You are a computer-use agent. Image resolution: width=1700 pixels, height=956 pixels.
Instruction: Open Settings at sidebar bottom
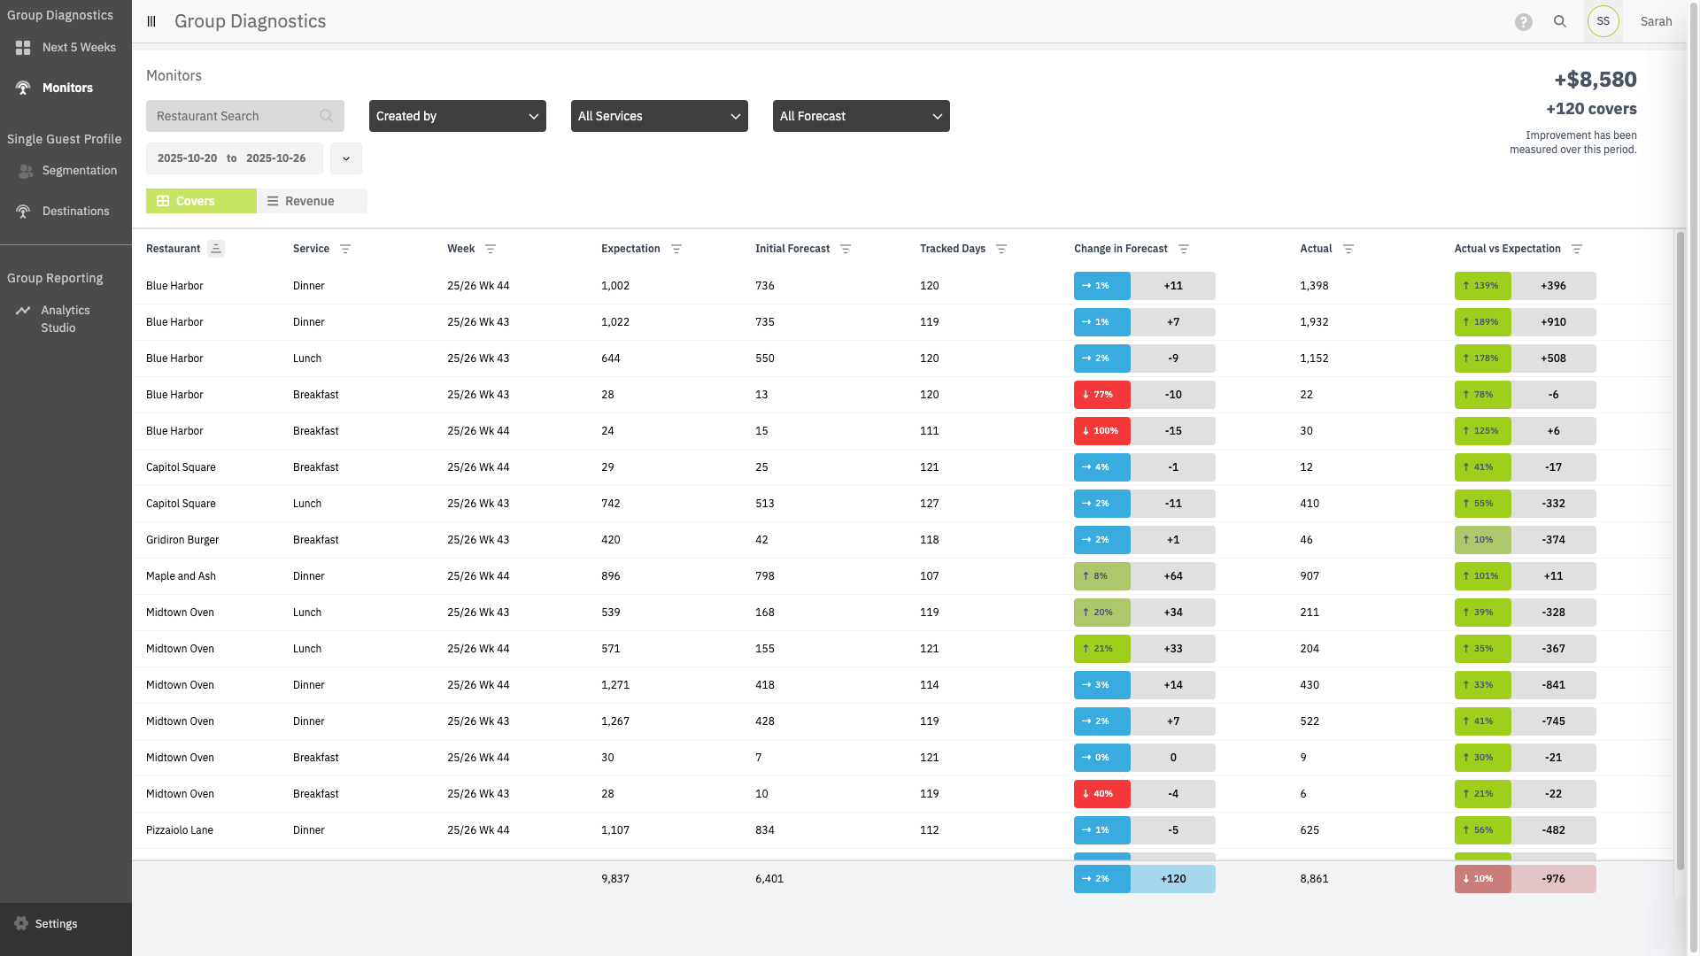(56, 924)
